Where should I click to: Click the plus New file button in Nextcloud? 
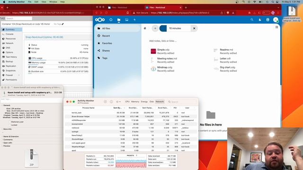click(155, 28)
